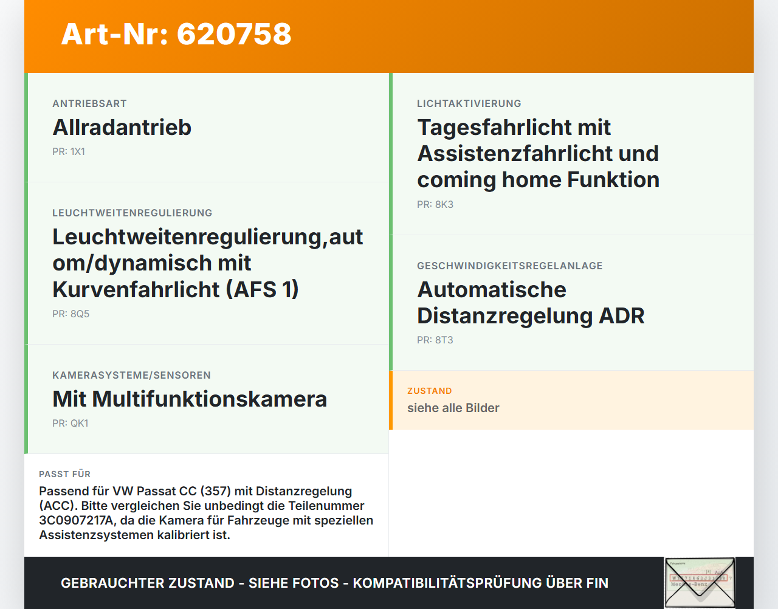
Task: Click the PASST FÜR label
Action: (65, 474)
